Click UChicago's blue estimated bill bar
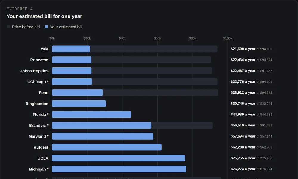Screen dimensions: 298x179 click(72, 82)
